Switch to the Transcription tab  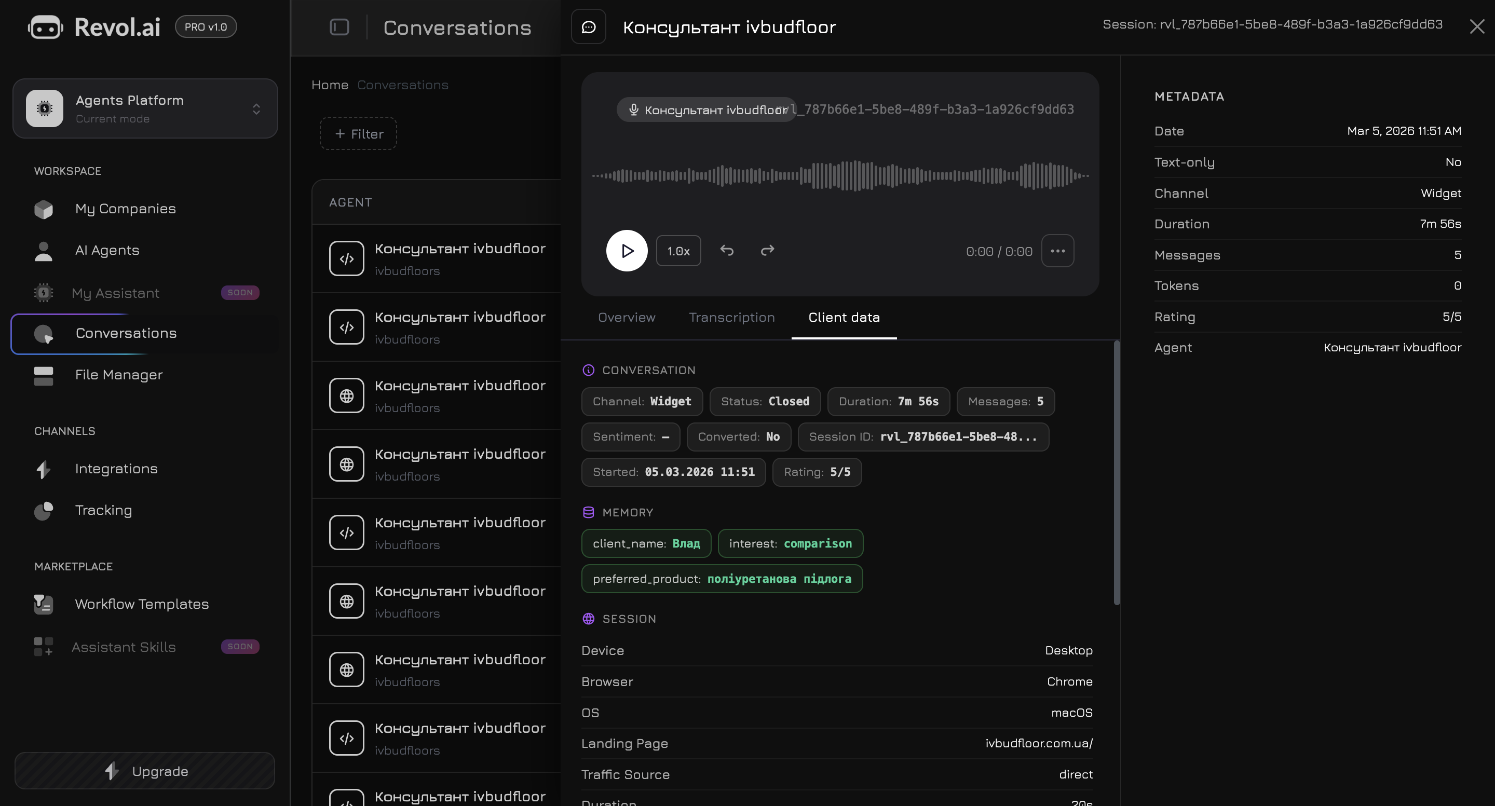[x=732, y=318]
